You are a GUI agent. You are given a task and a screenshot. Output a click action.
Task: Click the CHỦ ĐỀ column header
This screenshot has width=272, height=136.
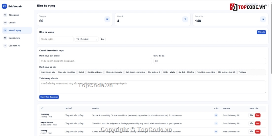click(x=68, y=109)
